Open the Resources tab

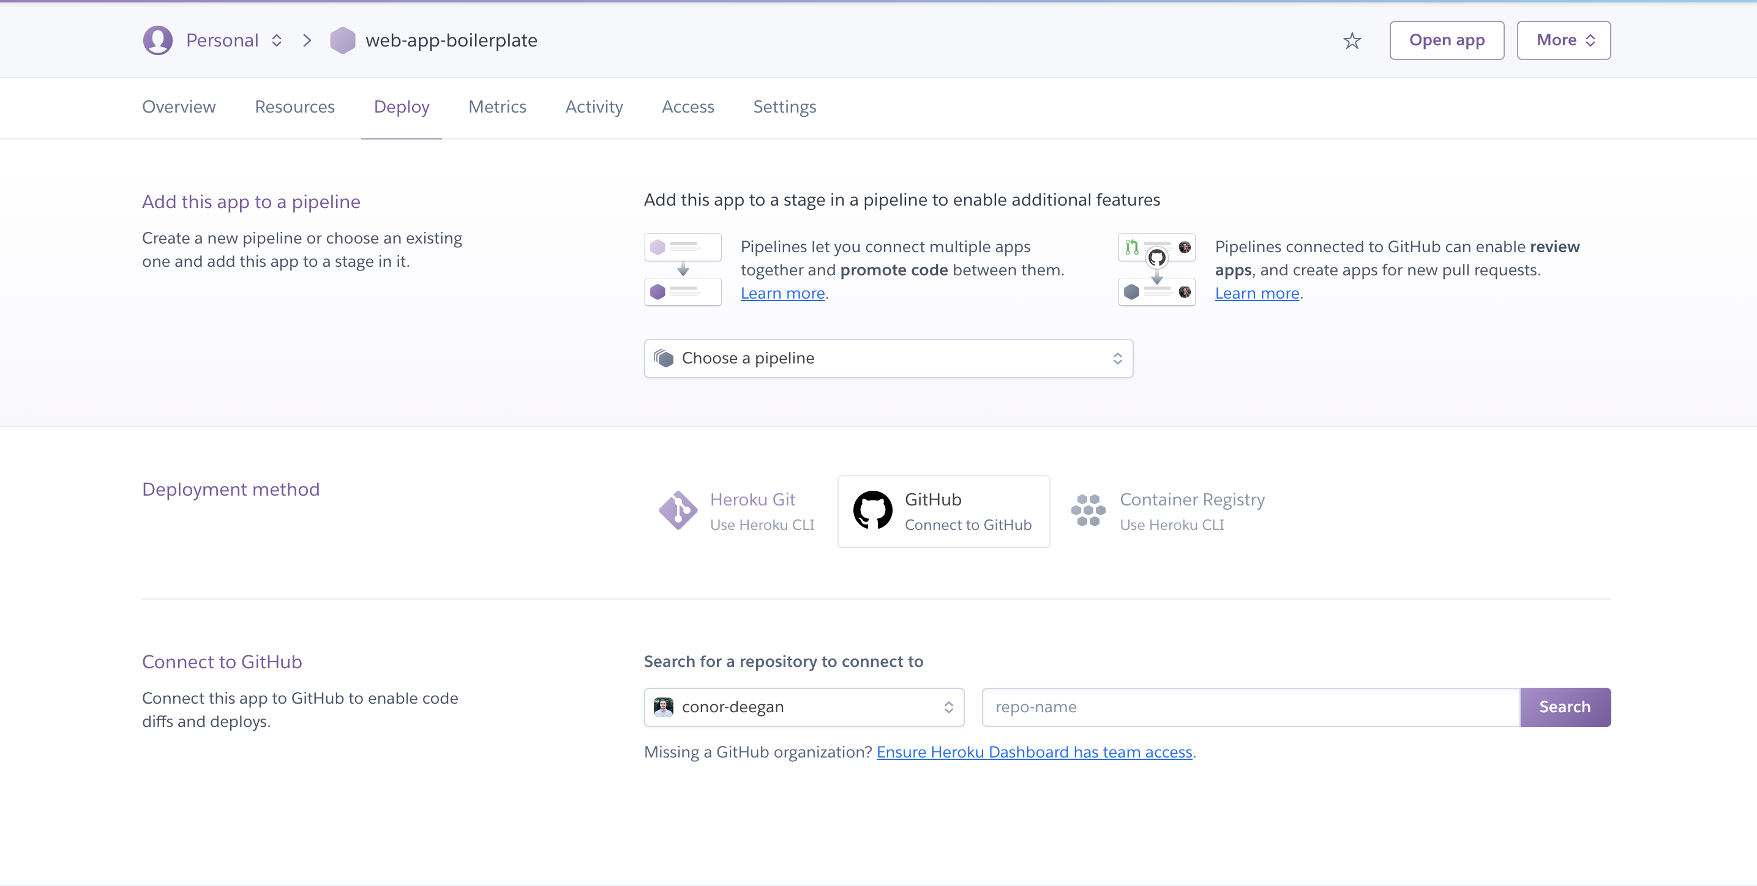294,107
